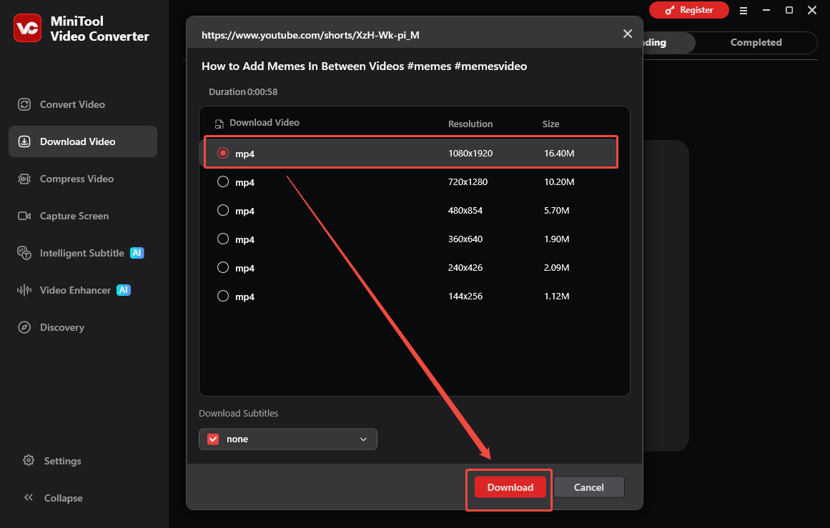830x528 pixels.
Task: Click the Register button
Action: click(x=688, y=10)
